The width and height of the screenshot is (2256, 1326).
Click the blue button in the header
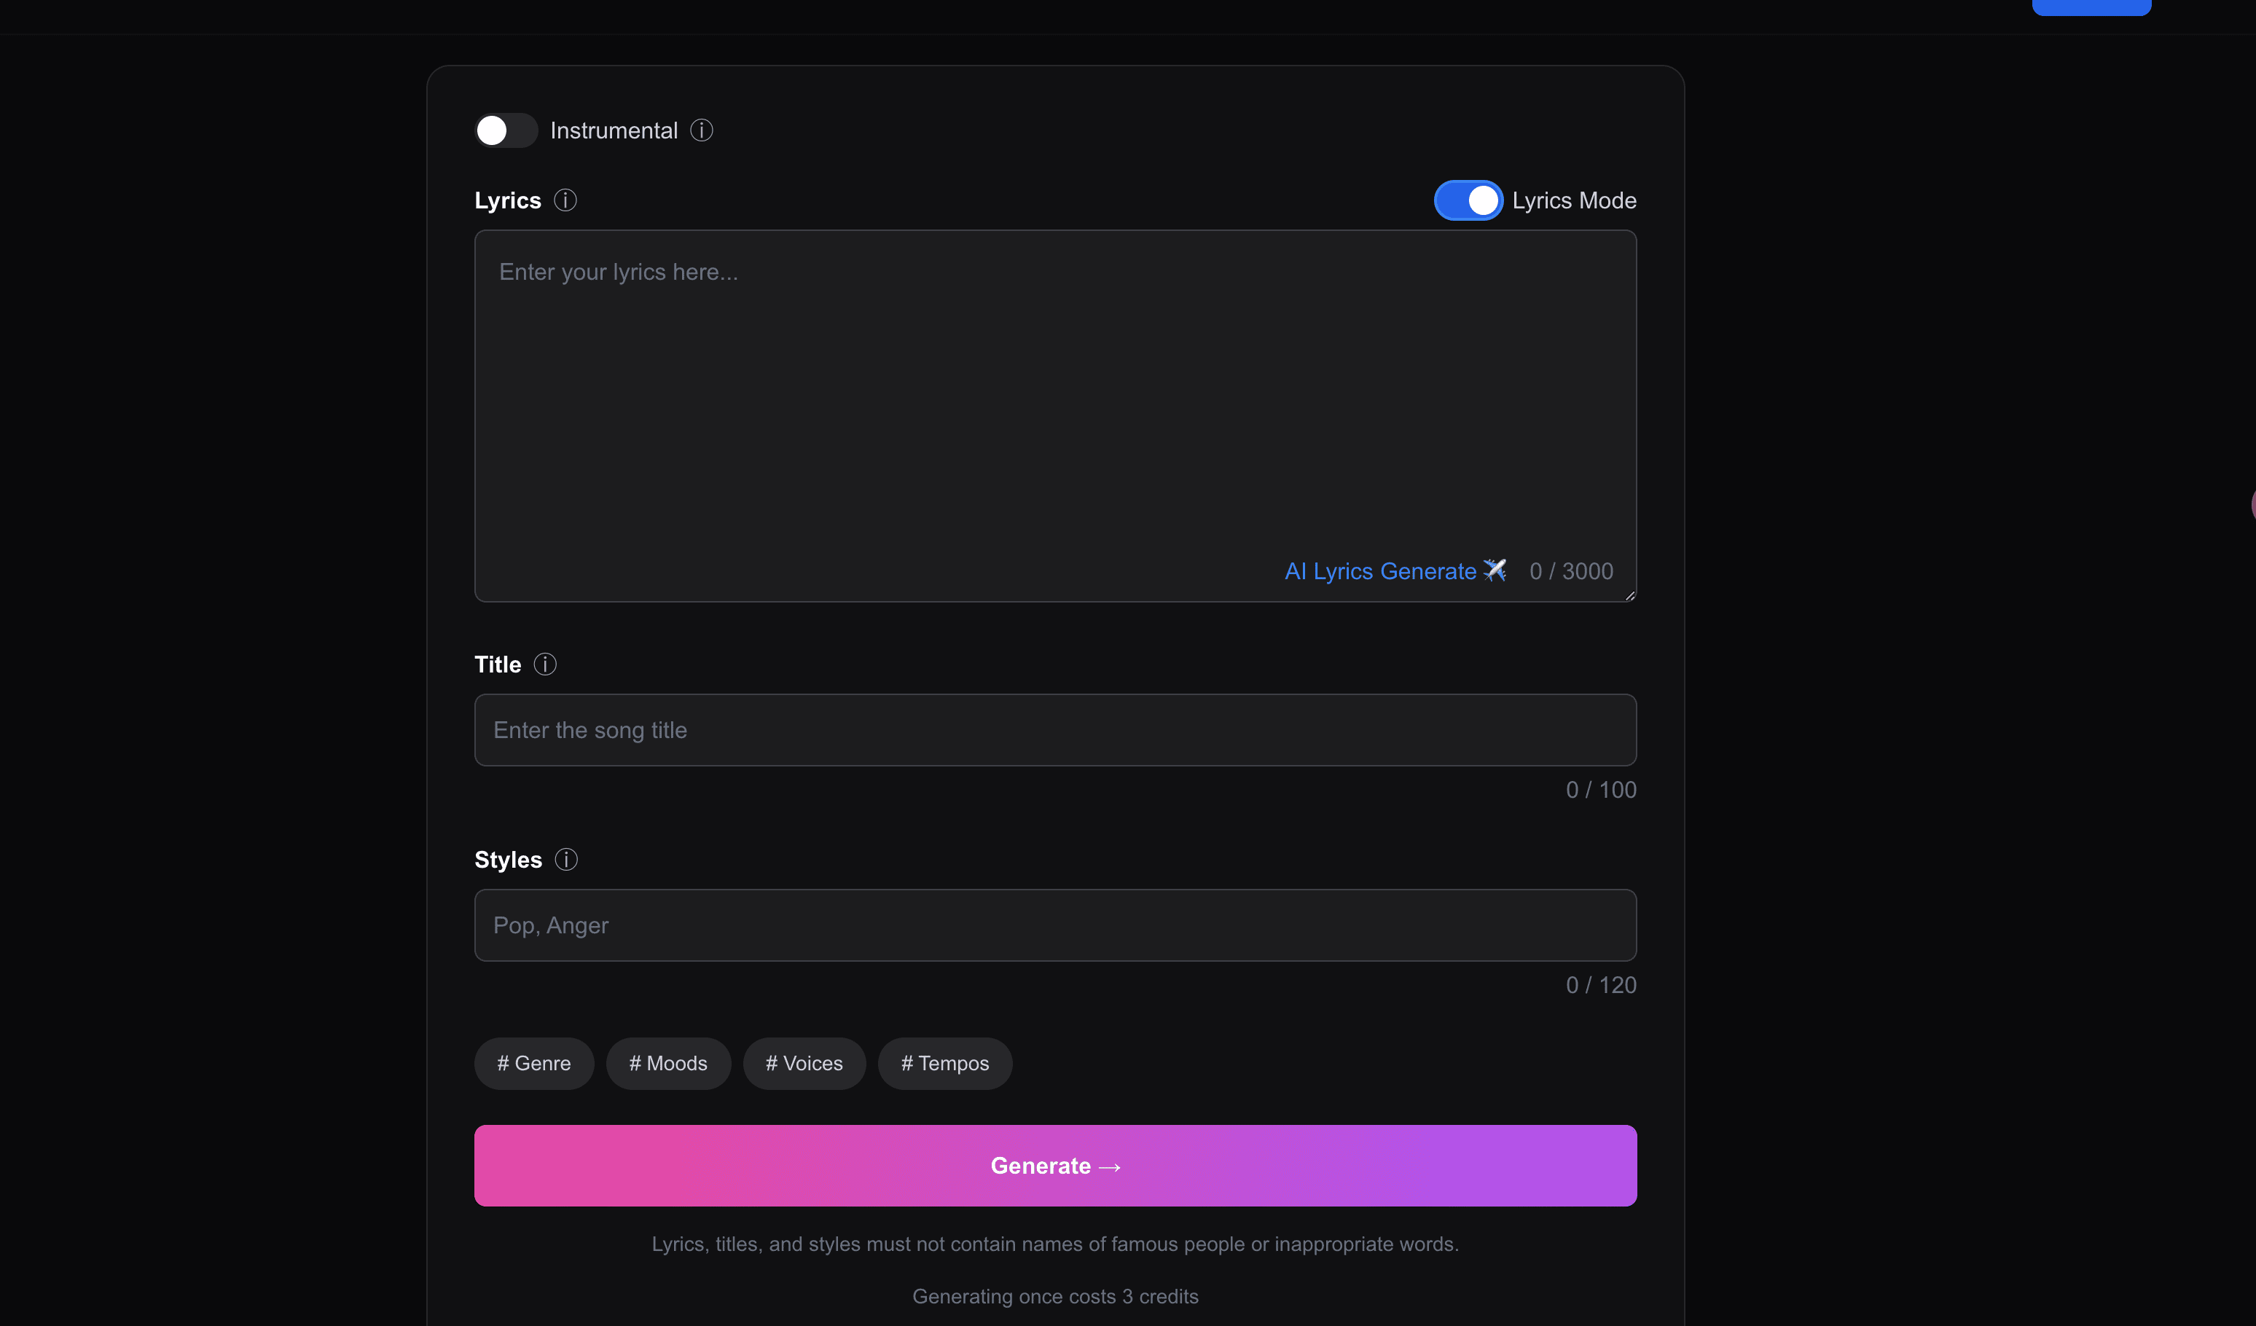click(x=2091, y=7)
